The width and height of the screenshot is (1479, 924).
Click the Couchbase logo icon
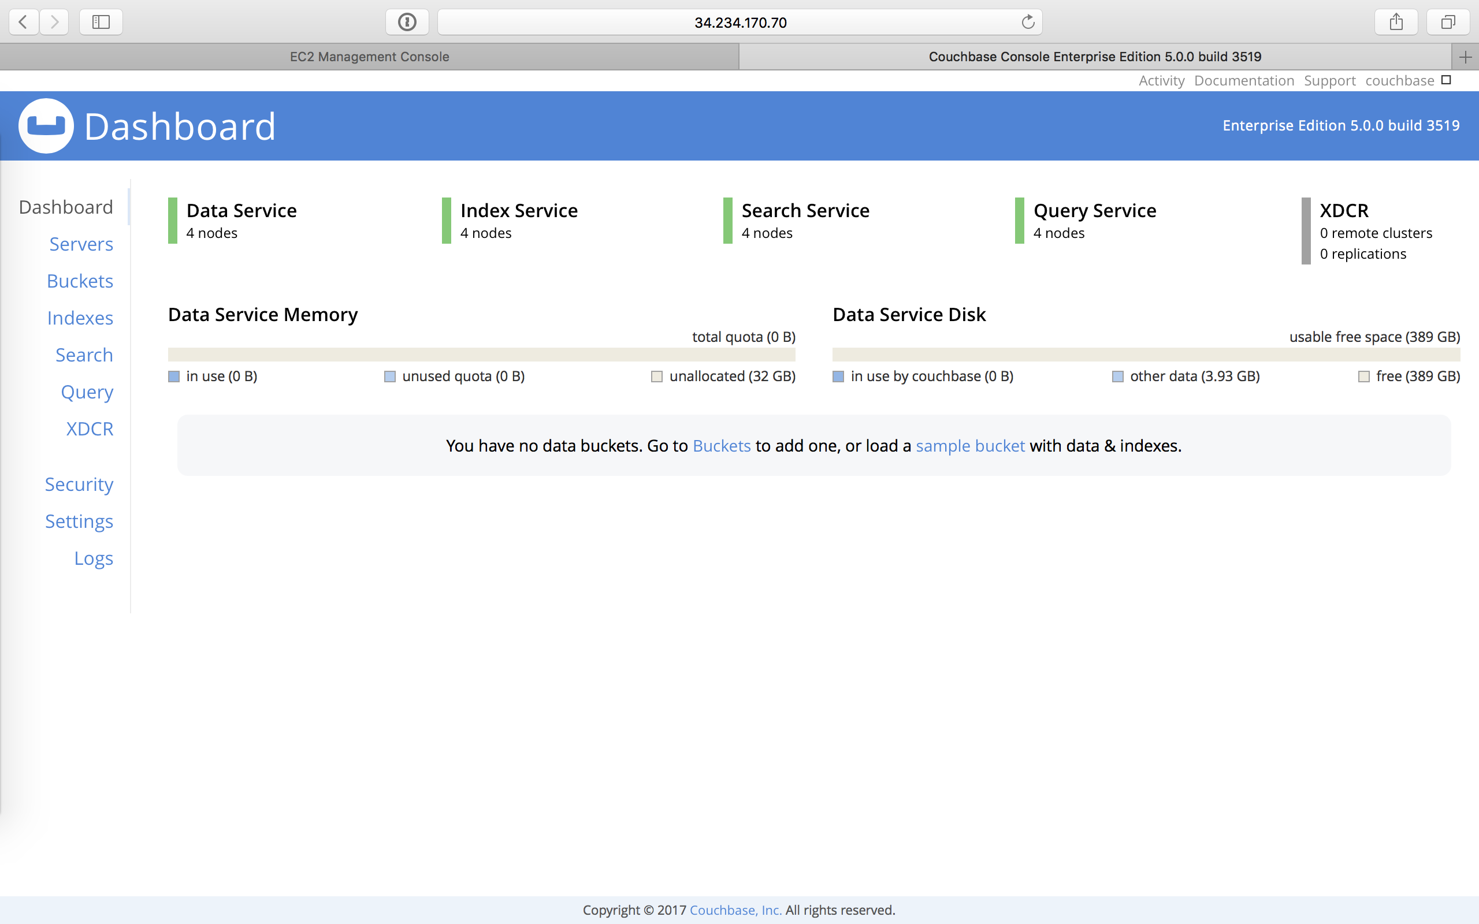click(x=46, y=126)
